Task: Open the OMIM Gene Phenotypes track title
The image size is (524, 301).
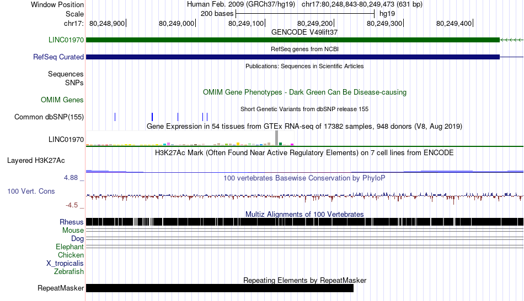Action: coord(304,92)
